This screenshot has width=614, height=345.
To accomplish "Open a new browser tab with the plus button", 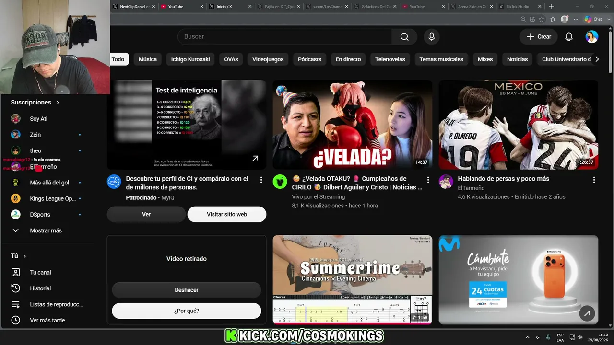I will 551,7.
